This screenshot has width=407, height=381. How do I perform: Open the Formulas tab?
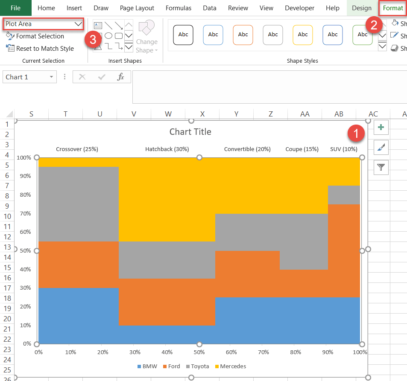click(179, 8)
